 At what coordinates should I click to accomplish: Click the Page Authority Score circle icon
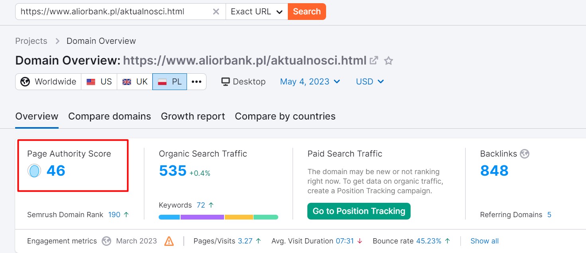pos(34,171)
